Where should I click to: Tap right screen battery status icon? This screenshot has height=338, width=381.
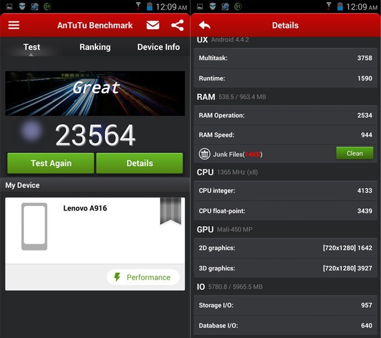tap(340, 6)
